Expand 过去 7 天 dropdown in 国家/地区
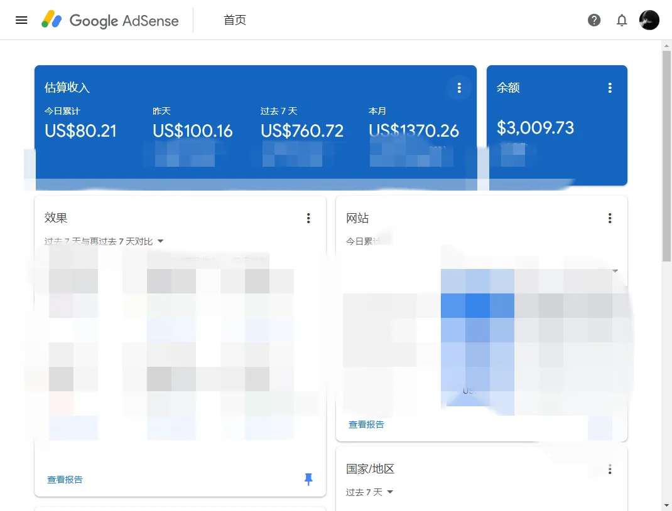The image size is (672, 511). tap(369, 492)
